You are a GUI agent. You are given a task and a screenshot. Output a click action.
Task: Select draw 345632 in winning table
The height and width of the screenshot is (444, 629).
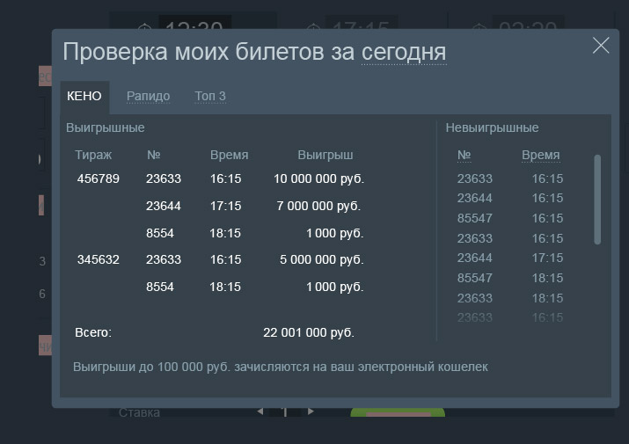pyautogui.click(x=99, y=260)
